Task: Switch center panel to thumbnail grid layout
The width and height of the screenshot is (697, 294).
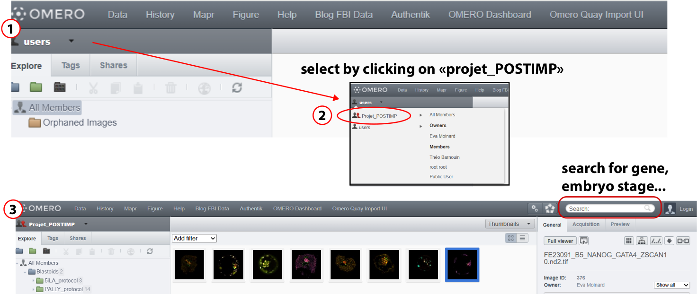Action: coord(510,238)
